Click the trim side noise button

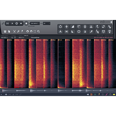[x=66, y=32]
